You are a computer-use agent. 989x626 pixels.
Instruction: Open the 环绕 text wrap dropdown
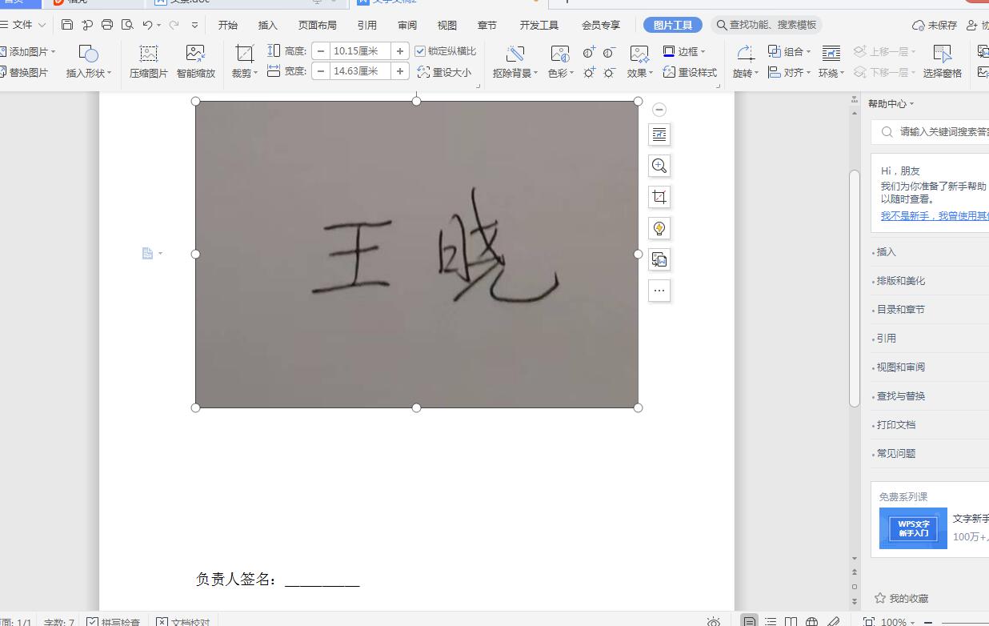831,71
